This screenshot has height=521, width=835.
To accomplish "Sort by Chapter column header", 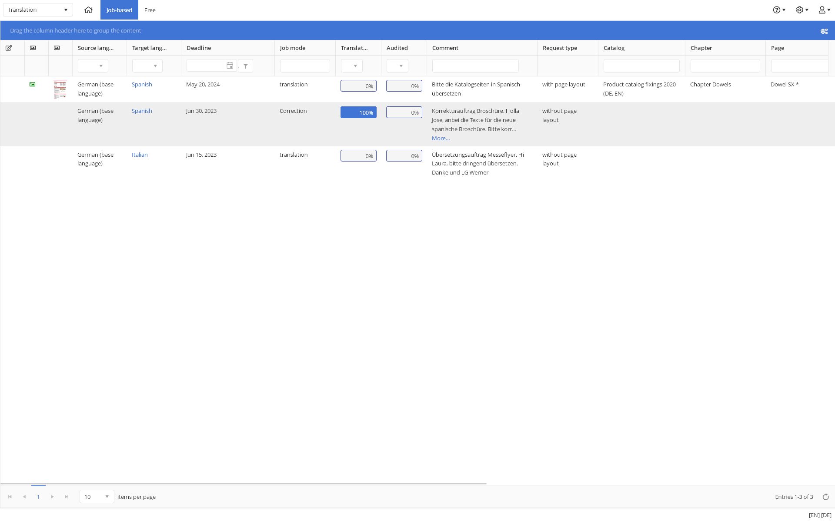I will pyautogui.click(x=701, y=48).
